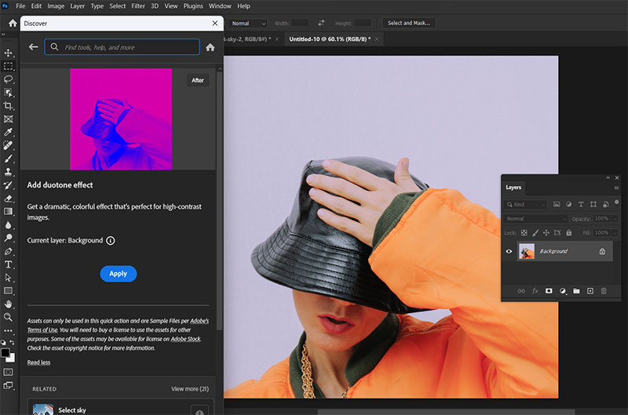Screen dimensions: 628x415
Task: Toggle filter for adjustment layers
Action: coord(568,205)
